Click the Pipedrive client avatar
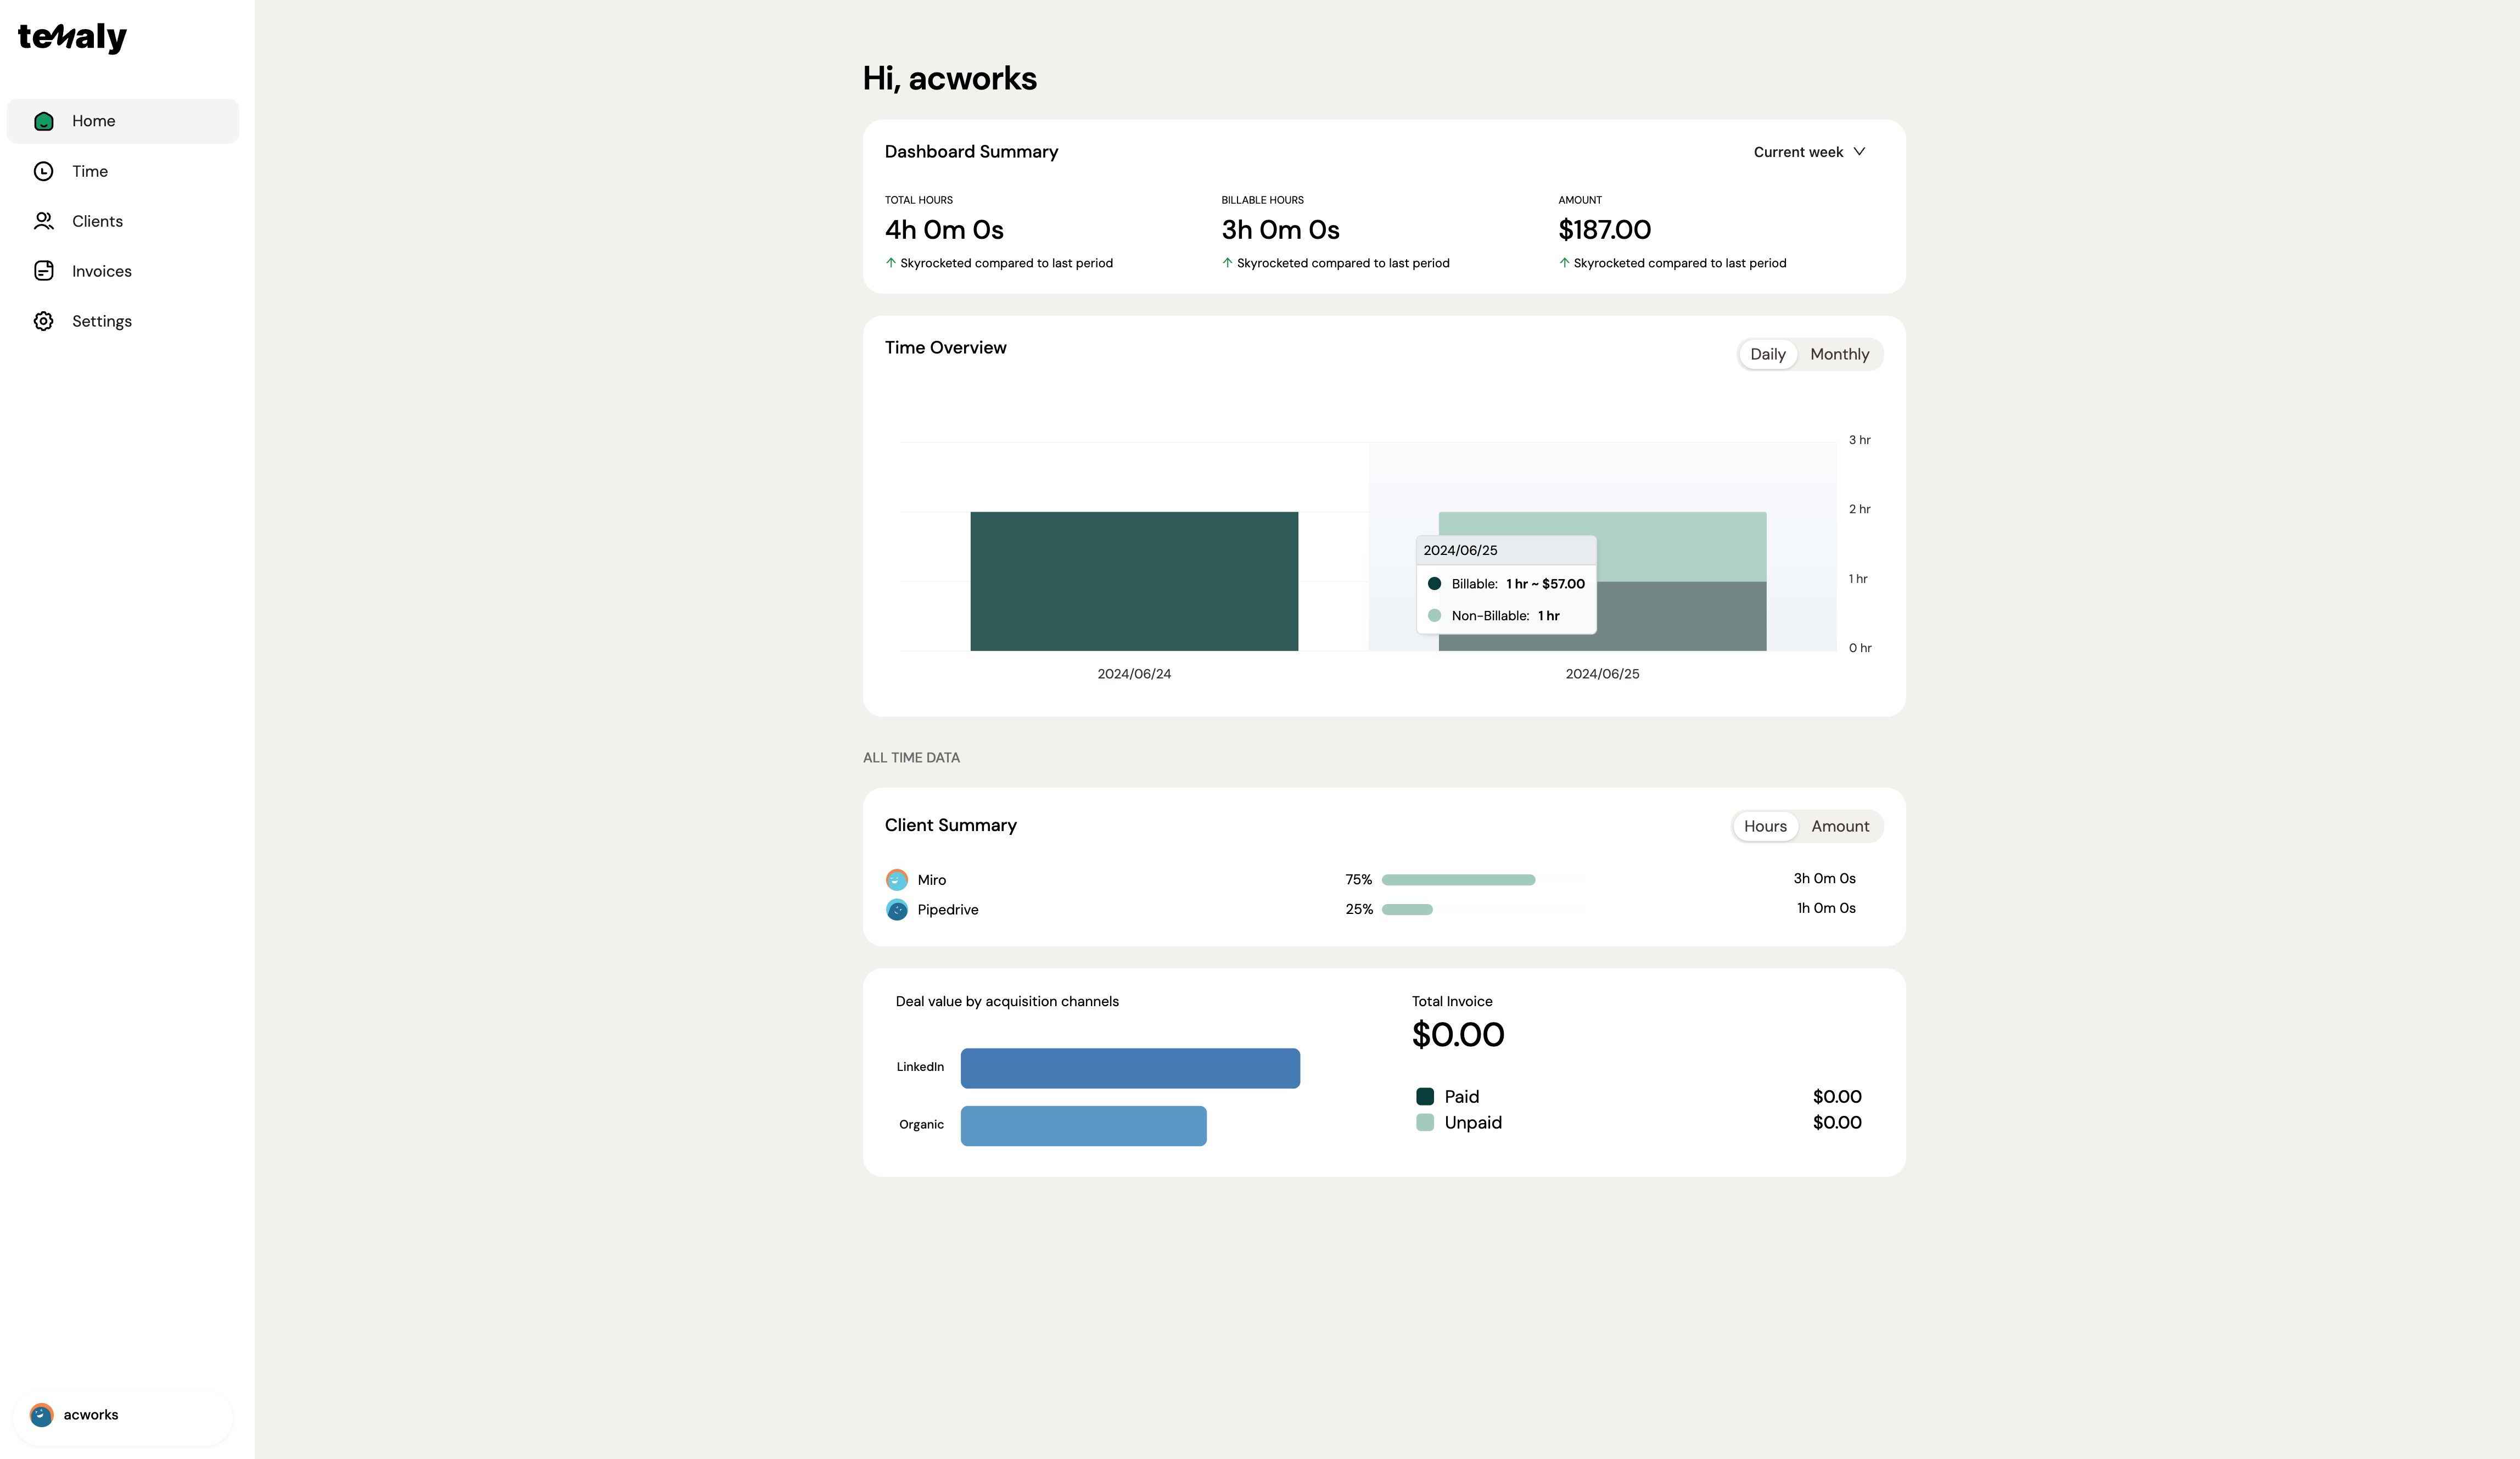Viewport: 2520px width, 1459px height. tap(896, 910)
